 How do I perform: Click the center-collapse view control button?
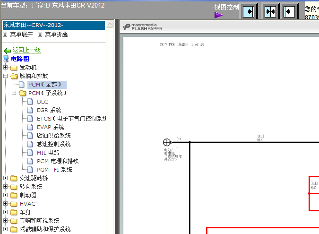coord(270,11)
